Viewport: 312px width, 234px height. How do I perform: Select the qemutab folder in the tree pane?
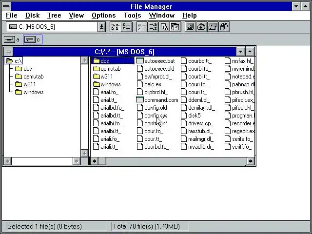click(29, 77)
